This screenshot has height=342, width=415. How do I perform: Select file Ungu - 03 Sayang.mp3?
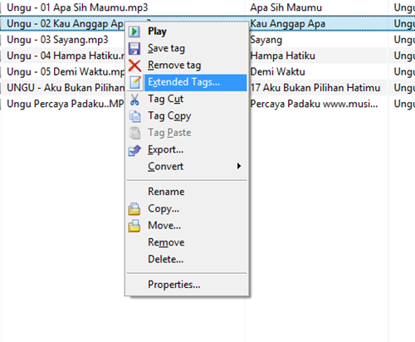click(57, 40)
